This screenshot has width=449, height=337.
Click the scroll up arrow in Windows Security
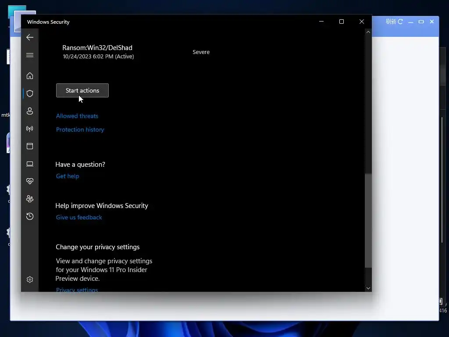(368, 32)
